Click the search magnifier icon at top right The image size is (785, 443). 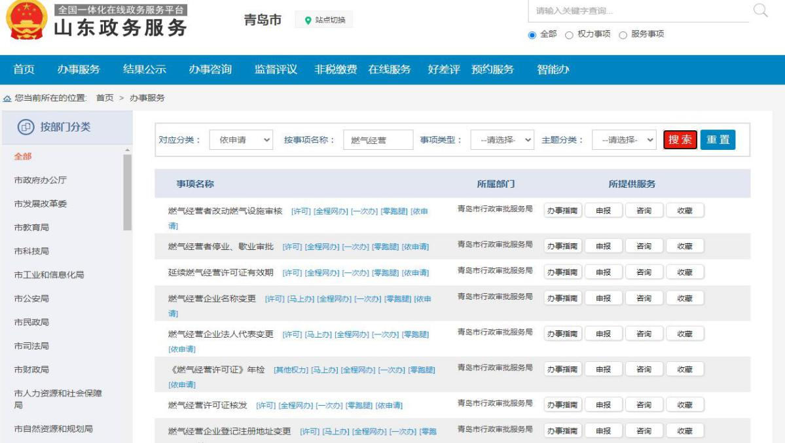(x=759, y=10)
